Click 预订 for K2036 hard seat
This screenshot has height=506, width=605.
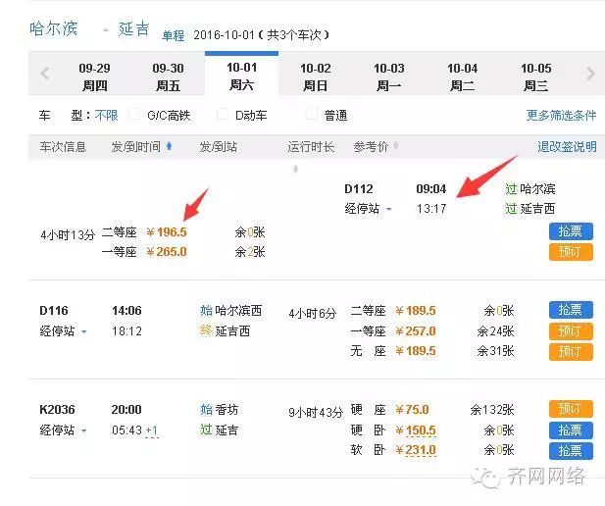point(571,409)
